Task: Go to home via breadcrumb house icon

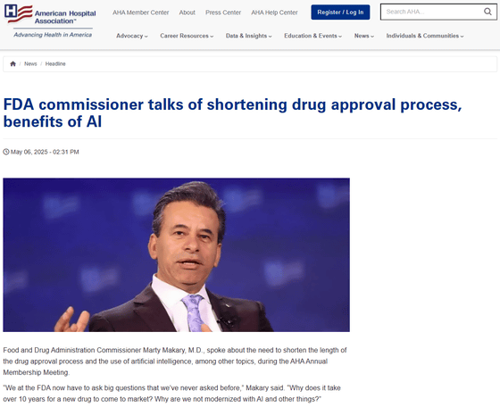Action: point(12,63)
